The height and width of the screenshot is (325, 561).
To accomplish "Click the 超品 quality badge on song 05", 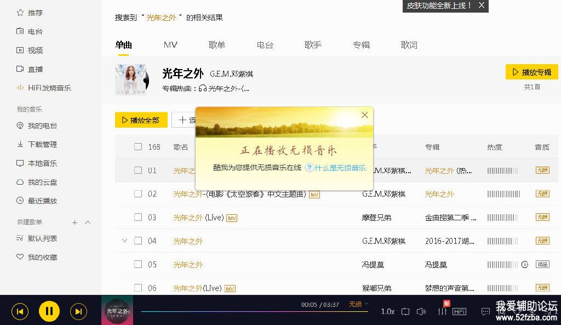I will click(x=542, y=265).
